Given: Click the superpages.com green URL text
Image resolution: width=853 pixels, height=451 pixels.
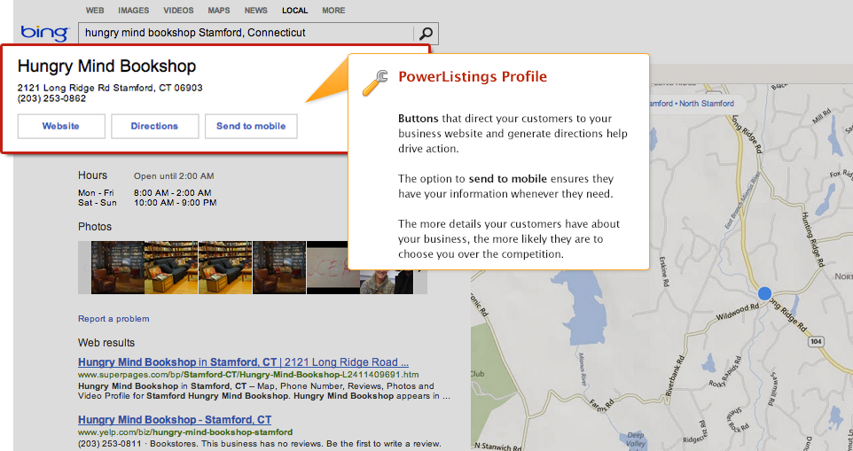Looking at the screenshot, I should tap(248, 375).
